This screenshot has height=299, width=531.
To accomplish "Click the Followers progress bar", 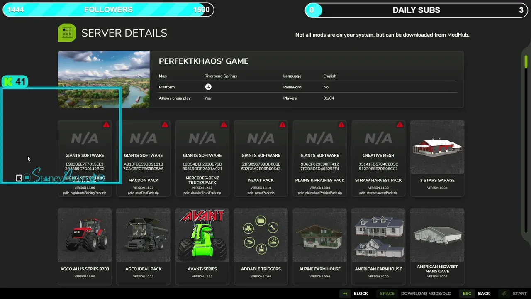I will (x=108, y=10).
